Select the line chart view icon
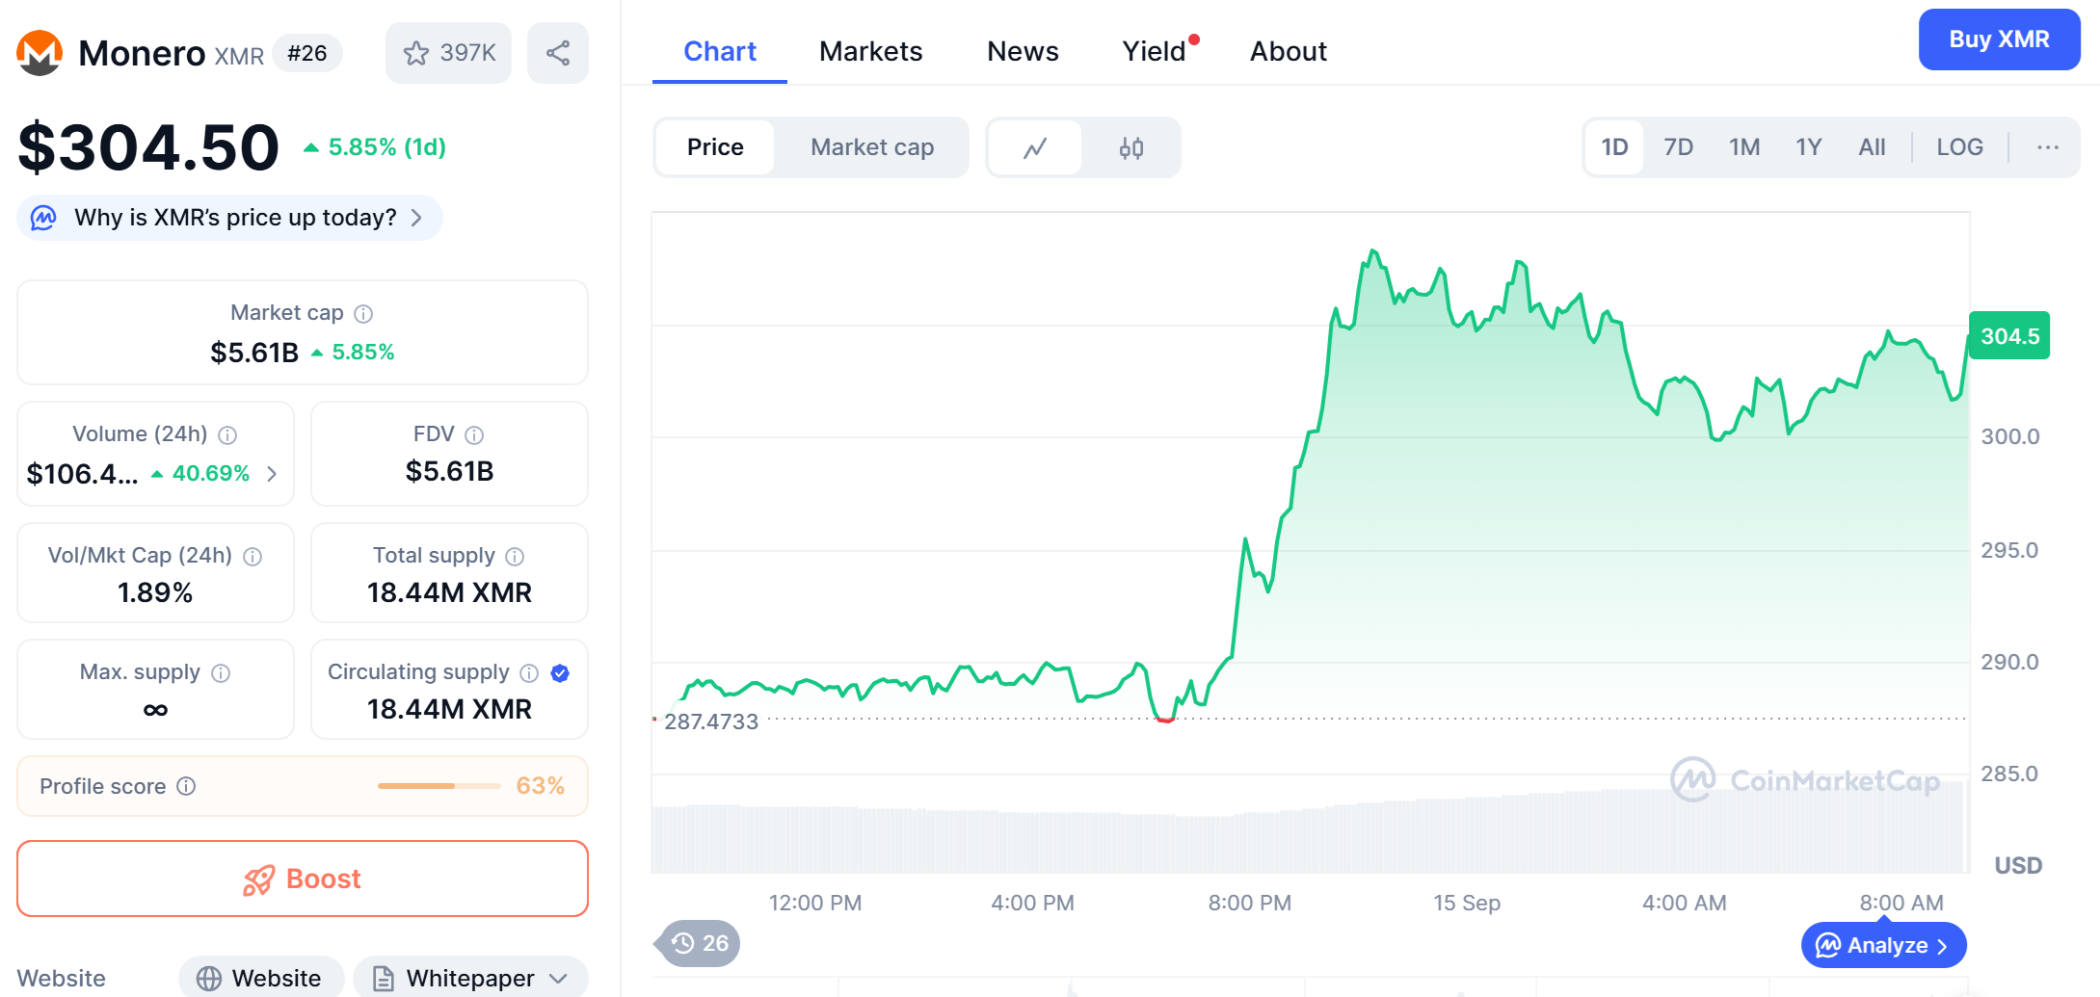2100x997 pixels. [1035, 147]
